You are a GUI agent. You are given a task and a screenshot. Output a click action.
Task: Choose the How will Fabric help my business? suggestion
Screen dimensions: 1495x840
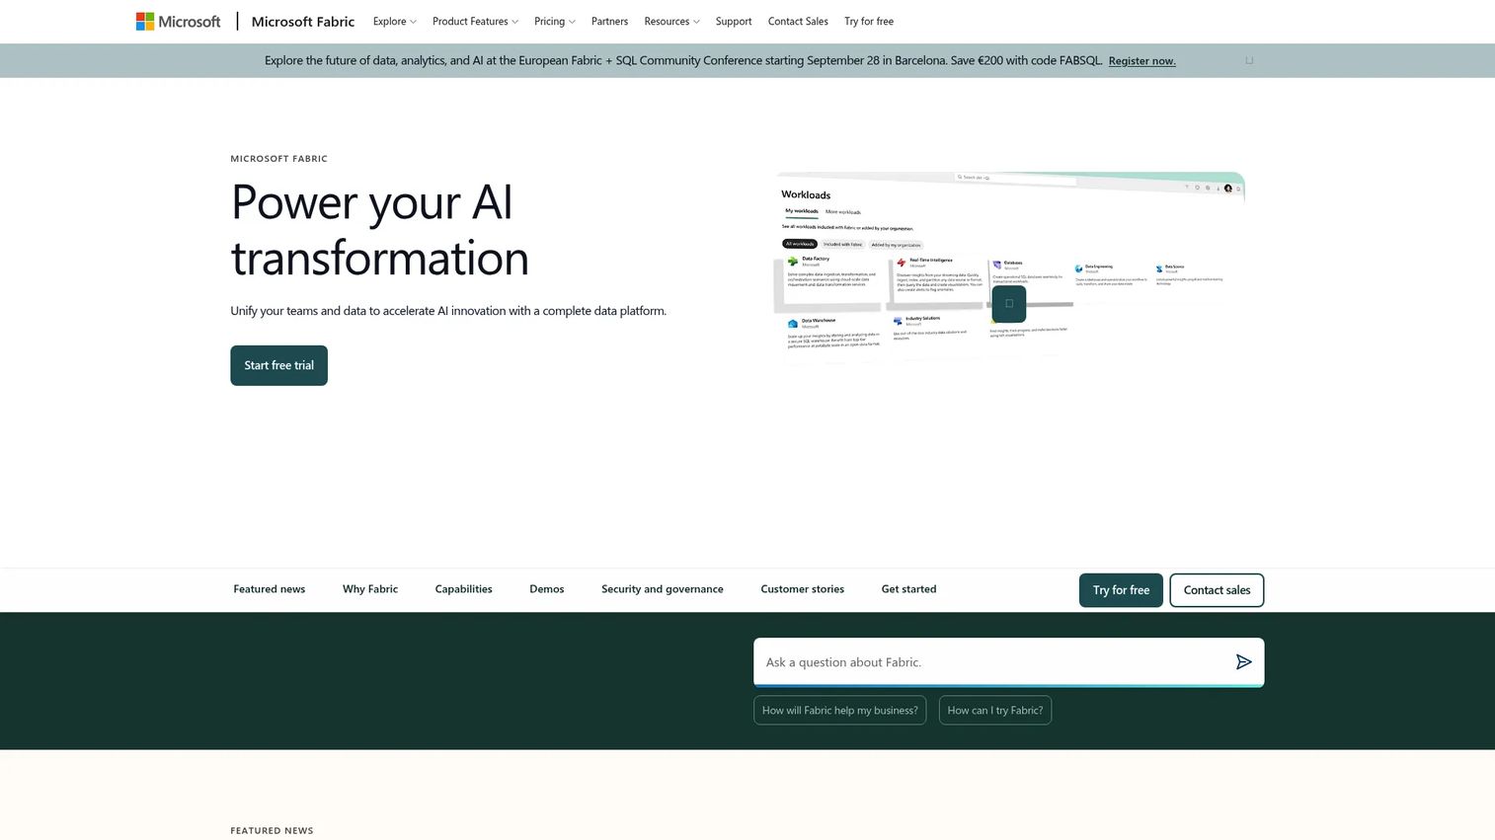839,711
